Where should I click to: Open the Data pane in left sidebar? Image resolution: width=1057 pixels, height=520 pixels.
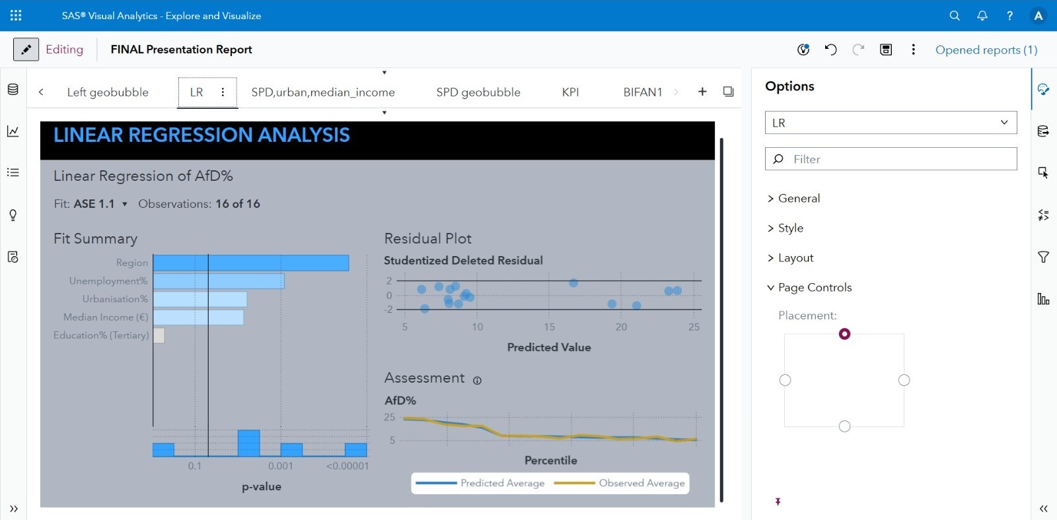pos(13,89)
